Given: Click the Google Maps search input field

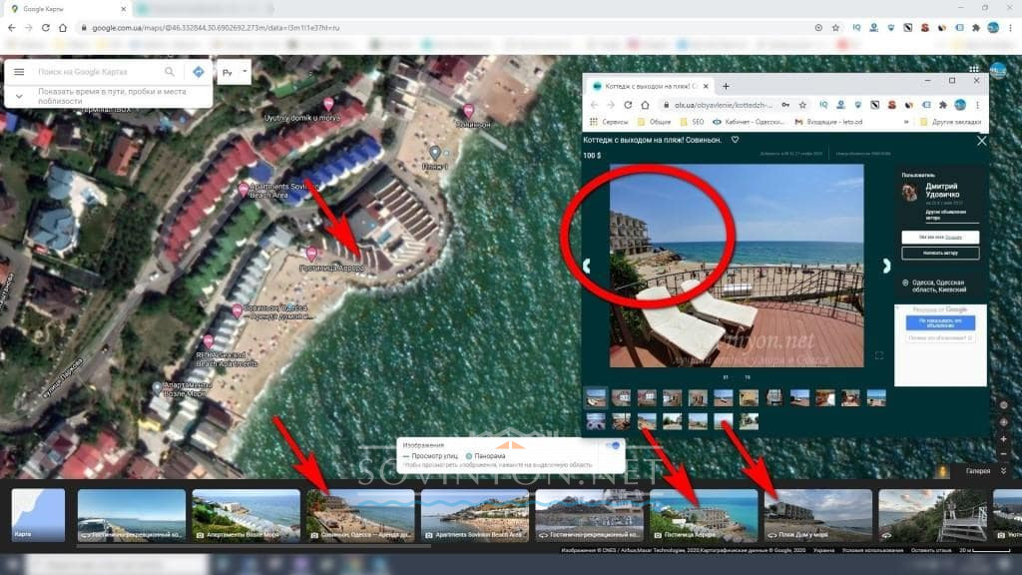Looking at the screenshot, I should (95, 72).
